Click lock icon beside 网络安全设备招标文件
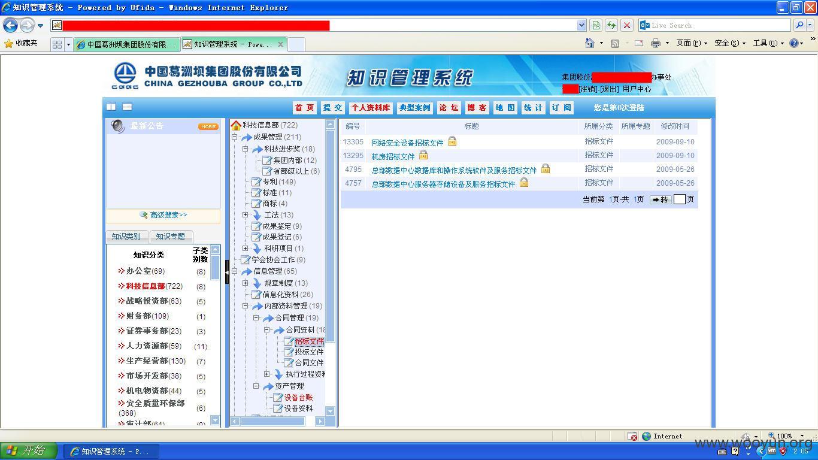Screen dimensions: 818x460 452,141
